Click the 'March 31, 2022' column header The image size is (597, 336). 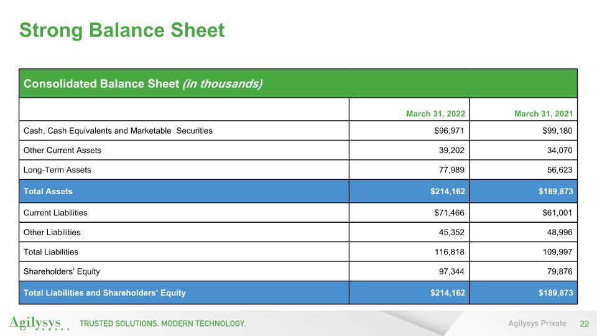tap(435, 114)
